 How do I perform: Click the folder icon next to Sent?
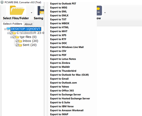(20, 45)
